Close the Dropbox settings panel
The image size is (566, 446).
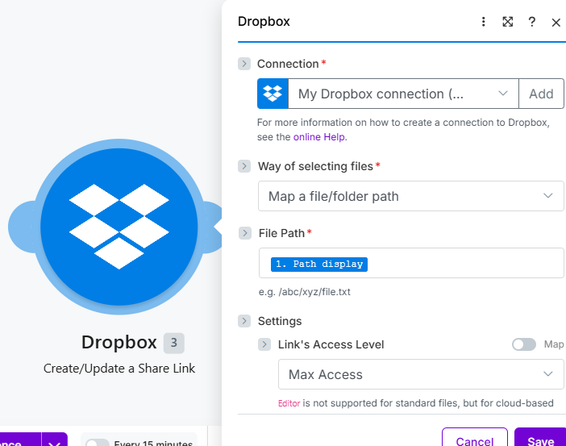click(x=556, y=23)
